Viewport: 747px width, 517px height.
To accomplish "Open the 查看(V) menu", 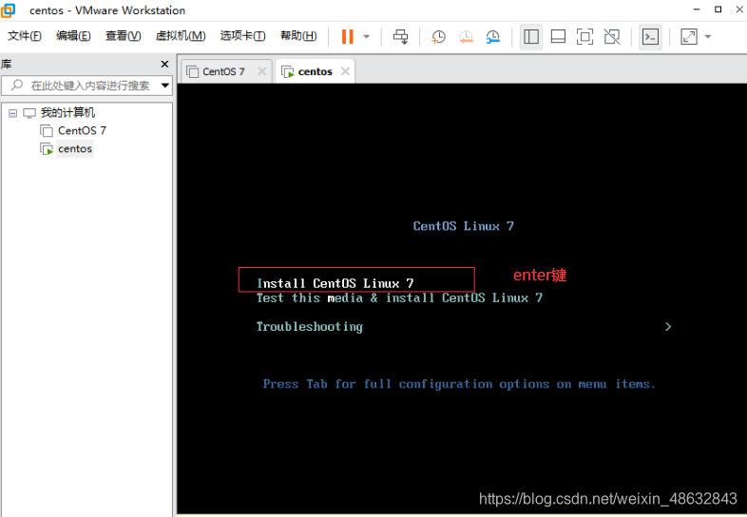I will [123, 36].
